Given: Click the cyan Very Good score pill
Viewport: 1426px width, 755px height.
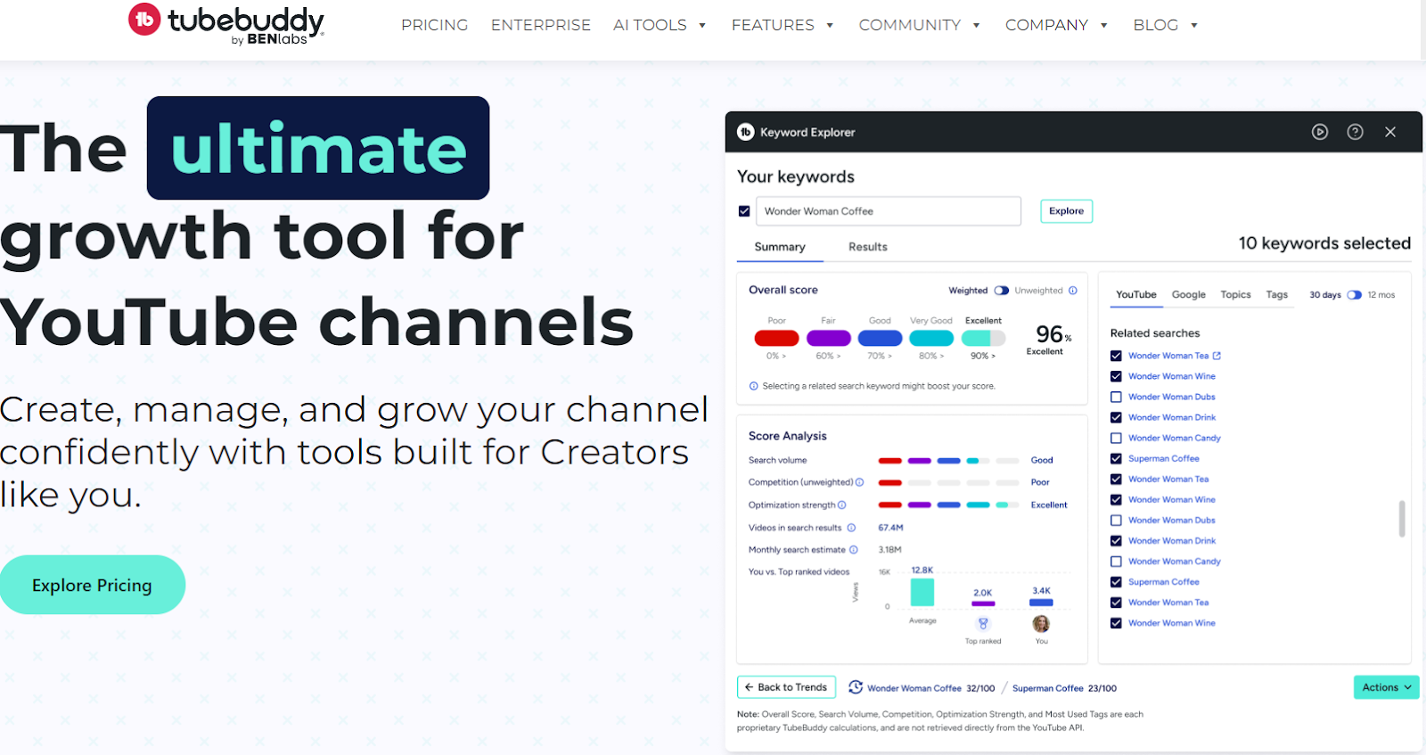Looking at the screenshot, I should pyautogui.click(x=931, y=338).
